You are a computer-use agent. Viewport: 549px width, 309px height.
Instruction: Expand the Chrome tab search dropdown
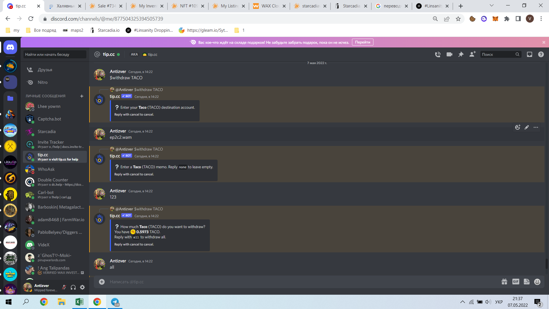coord(492,6)
